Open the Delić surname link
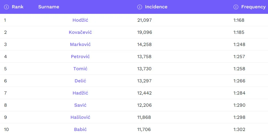268x135 pixels. 80,81
